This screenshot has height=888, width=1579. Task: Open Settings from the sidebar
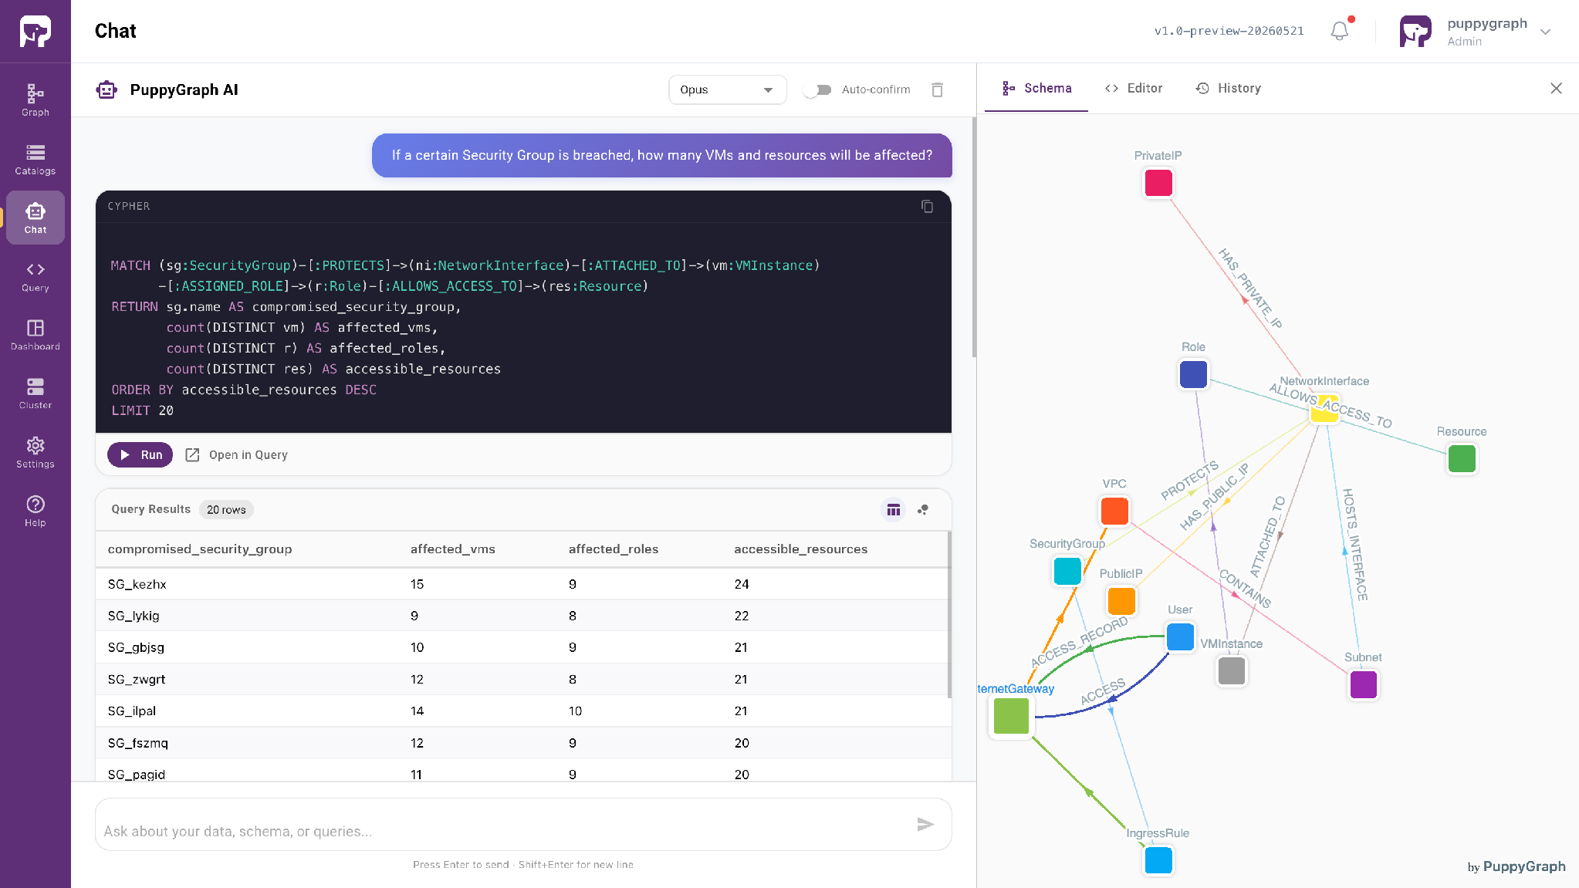pyautogui.click(x=36, y=452)
